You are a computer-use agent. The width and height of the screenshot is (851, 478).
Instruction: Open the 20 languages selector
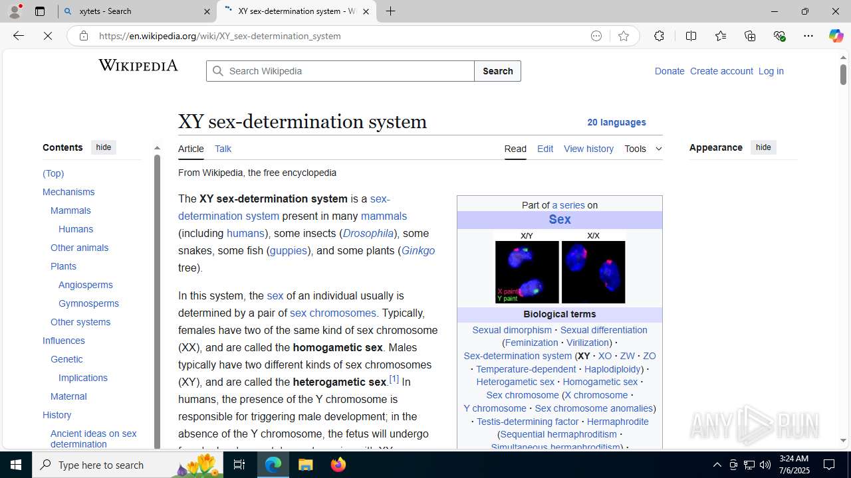click(x=616, y=122)
